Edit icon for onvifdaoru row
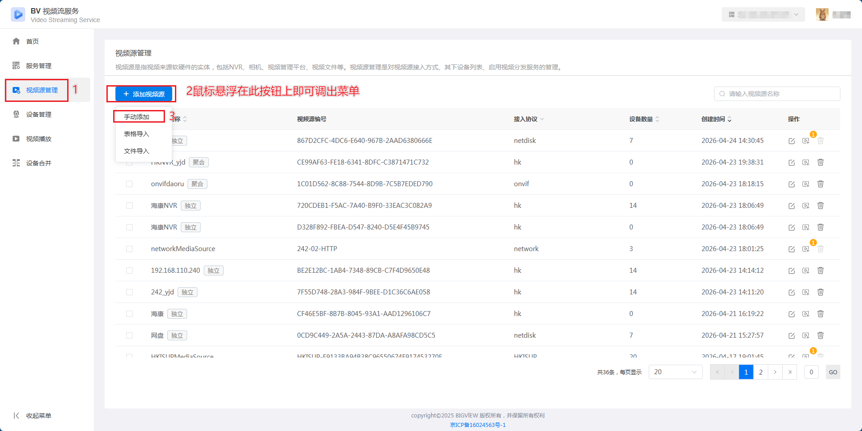 [792, 184]
